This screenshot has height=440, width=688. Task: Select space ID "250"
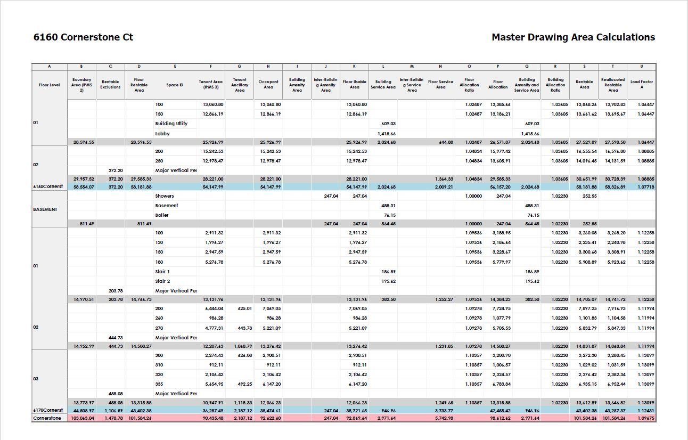[x=159, y=161]
